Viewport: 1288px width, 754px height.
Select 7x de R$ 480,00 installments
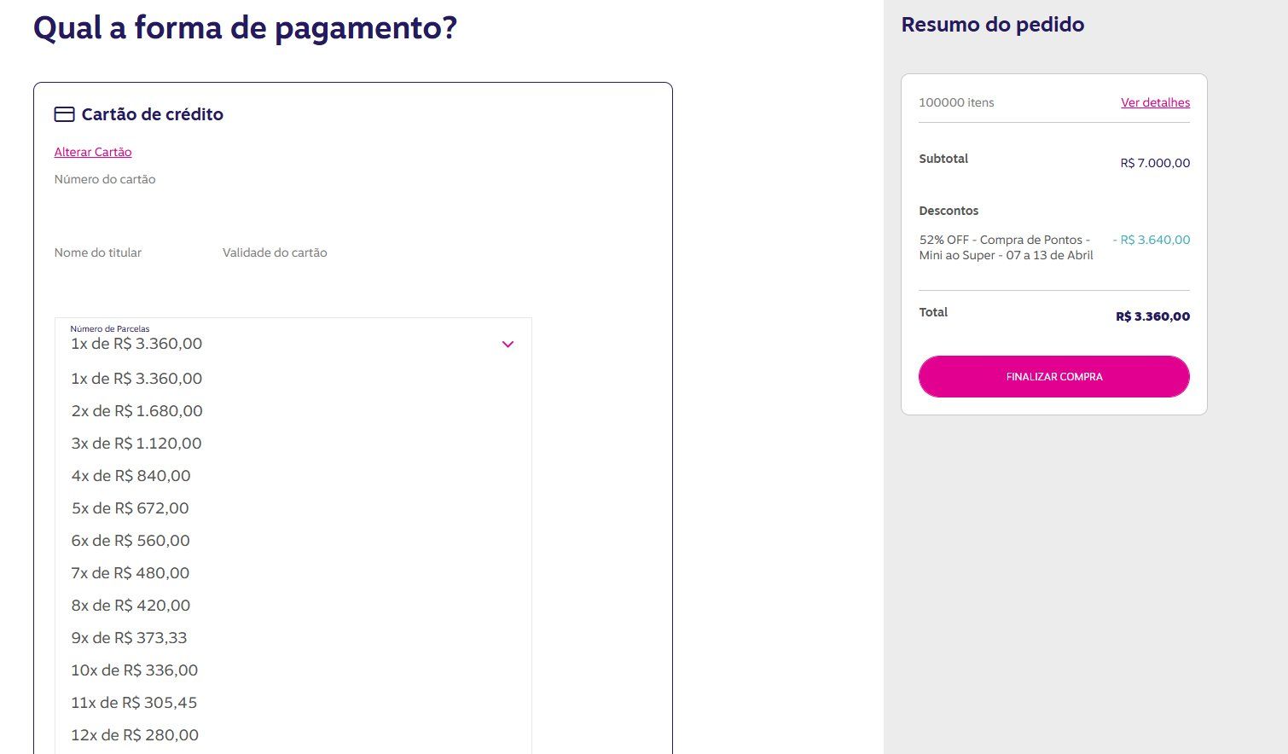pyautogui.click(x=293, y=573)
